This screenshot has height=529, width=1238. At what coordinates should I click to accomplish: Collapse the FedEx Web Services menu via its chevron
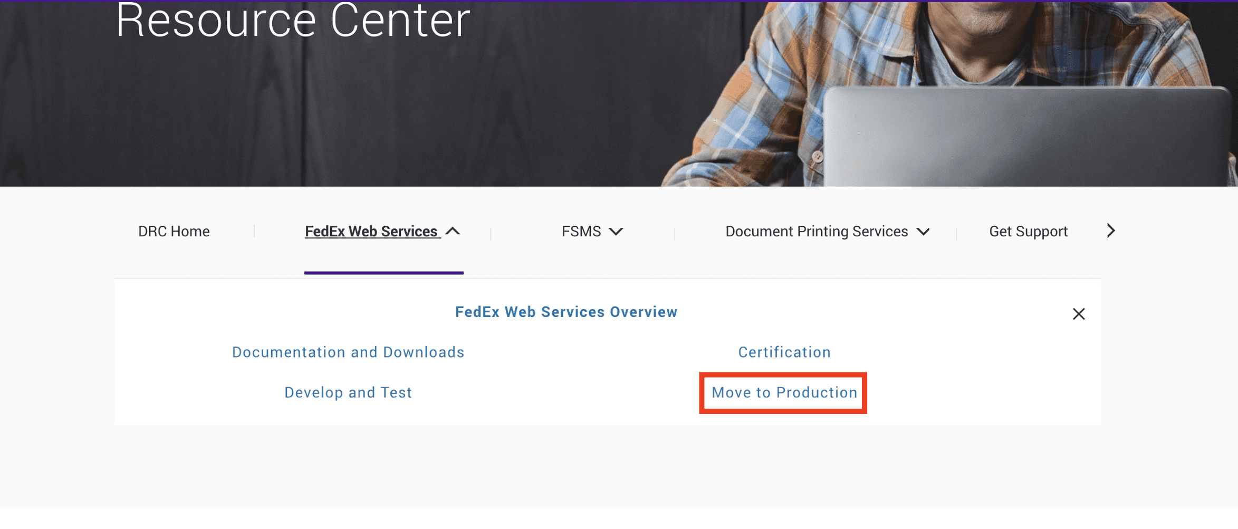454,231
